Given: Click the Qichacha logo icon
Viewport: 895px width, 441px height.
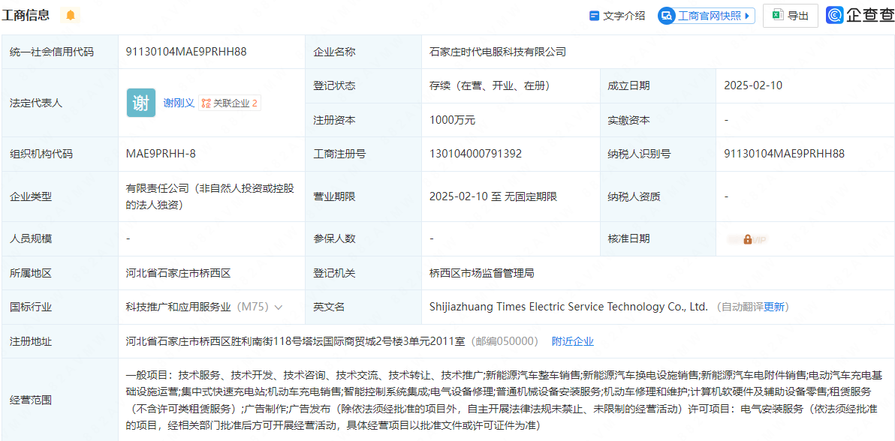Looking at the screenshot, I should click(835, 15).
